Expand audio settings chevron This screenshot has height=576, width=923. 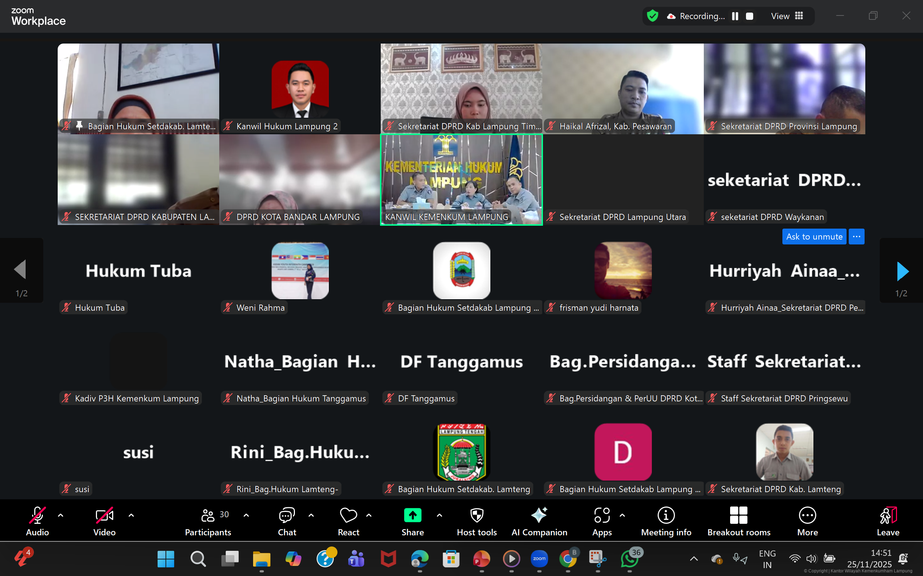click(61, 515)
